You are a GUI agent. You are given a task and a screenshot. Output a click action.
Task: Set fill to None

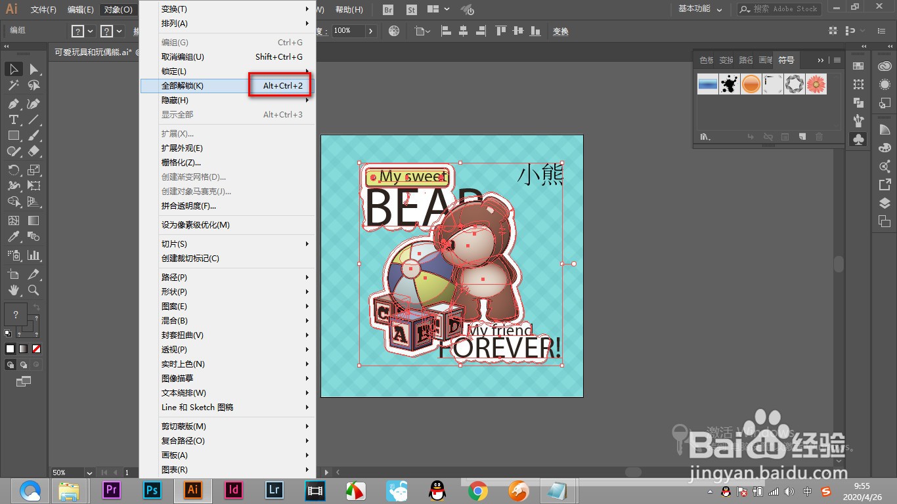[36, 349]
